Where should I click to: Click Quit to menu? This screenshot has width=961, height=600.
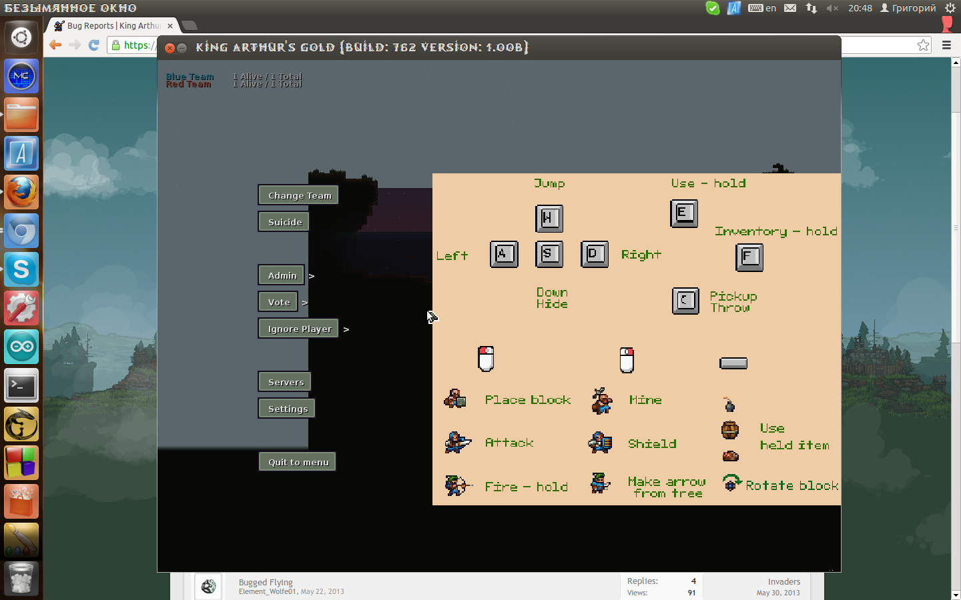298,462
